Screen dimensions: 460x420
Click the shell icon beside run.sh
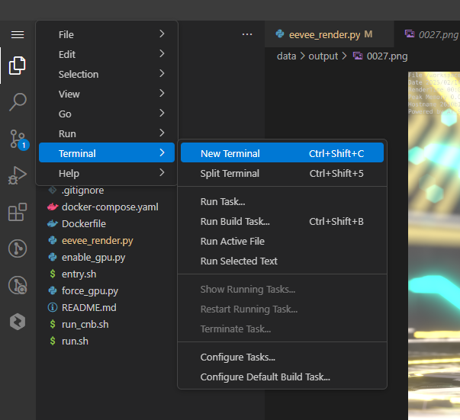[x=53, y=341]
